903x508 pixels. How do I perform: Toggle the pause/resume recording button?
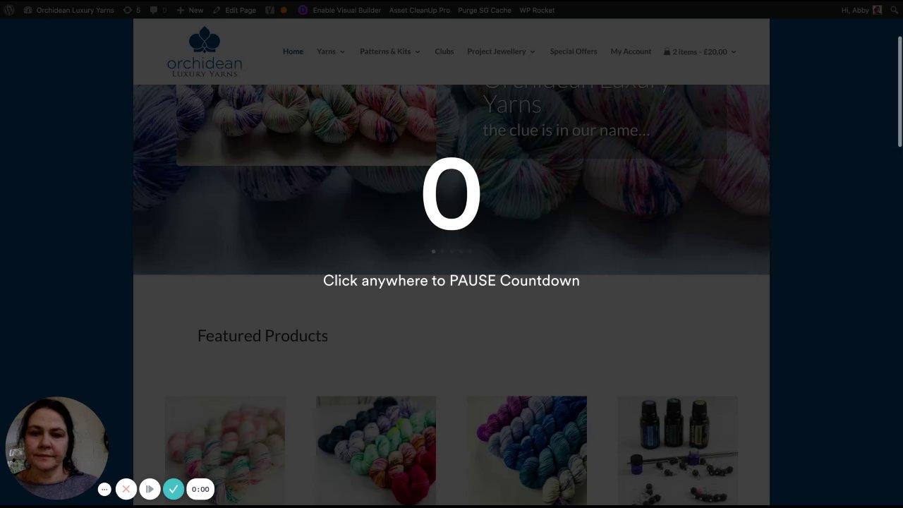coord(150,489)
